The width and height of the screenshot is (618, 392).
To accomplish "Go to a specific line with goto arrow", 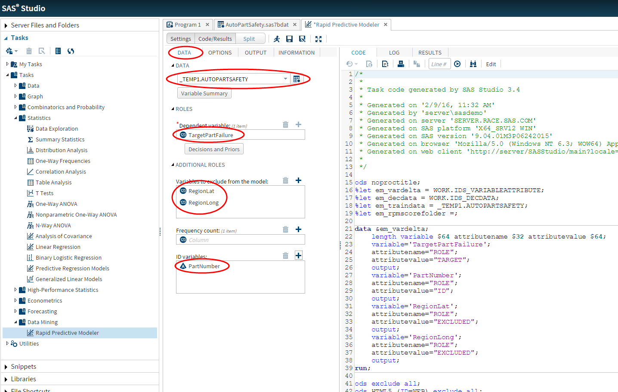I will (x=457, y=63).
